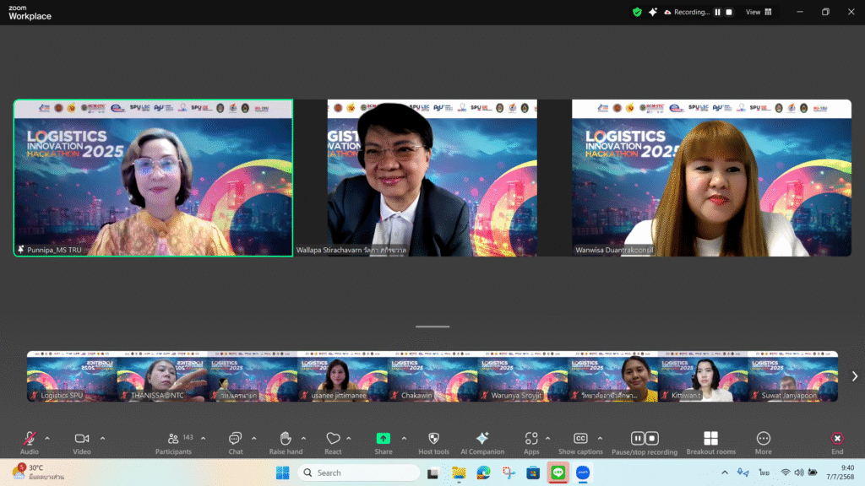This screenshot has height=486, width=865.
Task: Select the THANISSA@NTC thumbnail
Action: pos(161,376)
